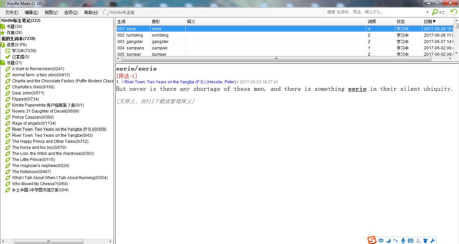Open the 帮助(H) menu

pos(91,12)
